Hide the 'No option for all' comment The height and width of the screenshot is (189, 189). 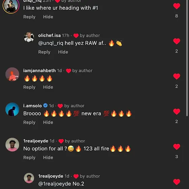pyautogui.click(x=48, y=158)
